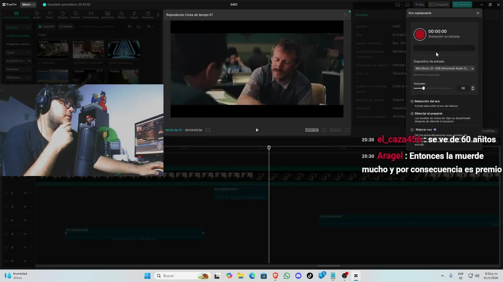Open the Plantillas tab
The image size is (503, 282).
point(148,15)
